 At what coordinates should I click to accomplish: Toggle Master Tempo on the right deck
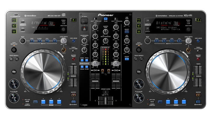tap(198, 59)
